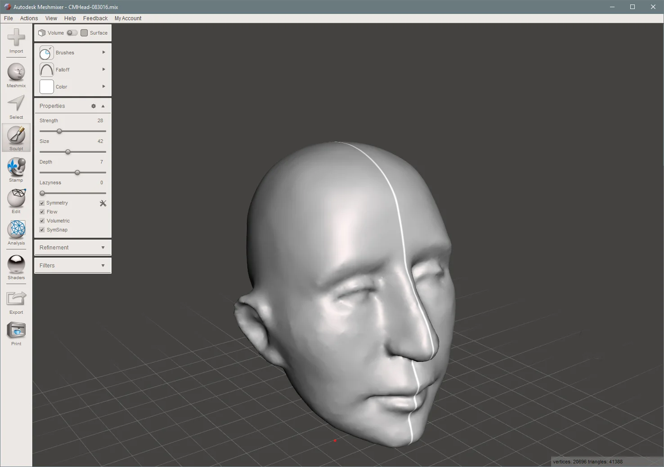The height and width of the screenshot is (467, 664).
Task: Click the Falloff label
Action: (63, 70)
